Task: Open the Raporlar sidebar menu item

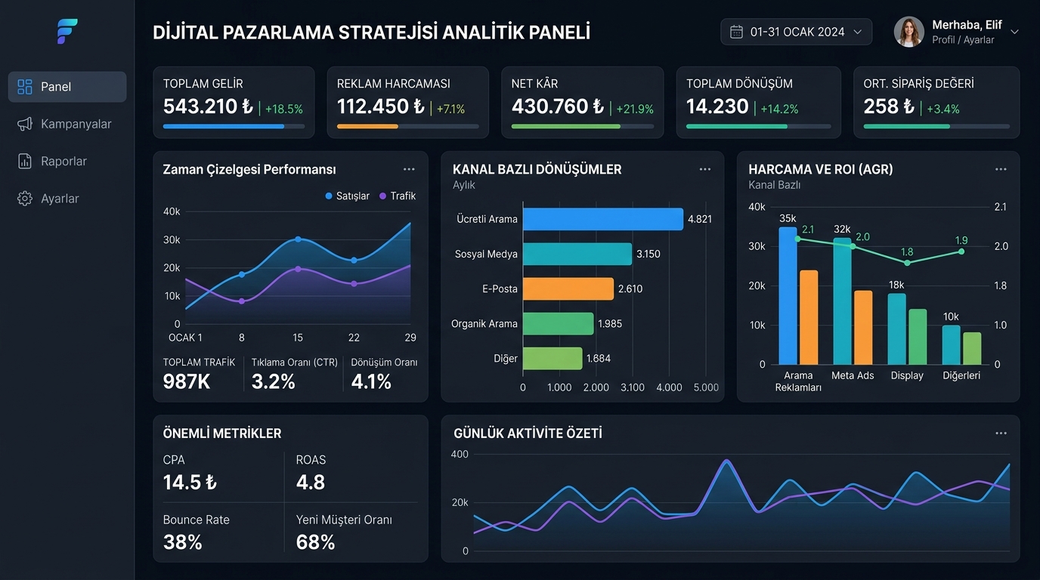Action: (x=67, y=161)
